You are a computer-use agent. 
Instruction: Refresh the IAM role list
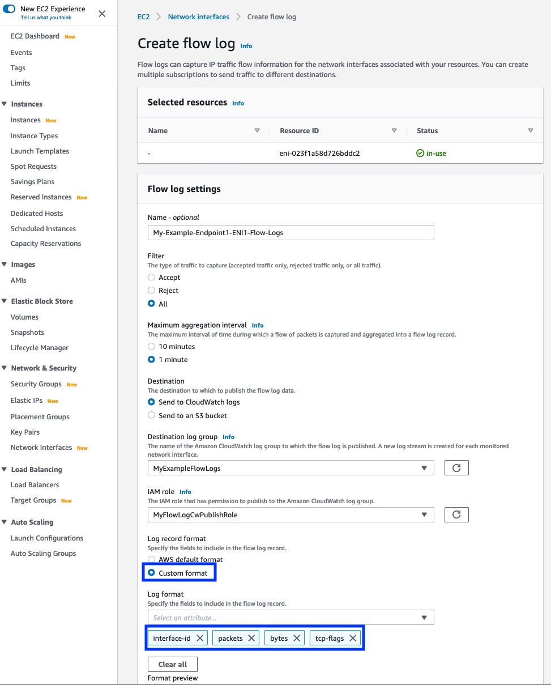click(x=456, y=514)
